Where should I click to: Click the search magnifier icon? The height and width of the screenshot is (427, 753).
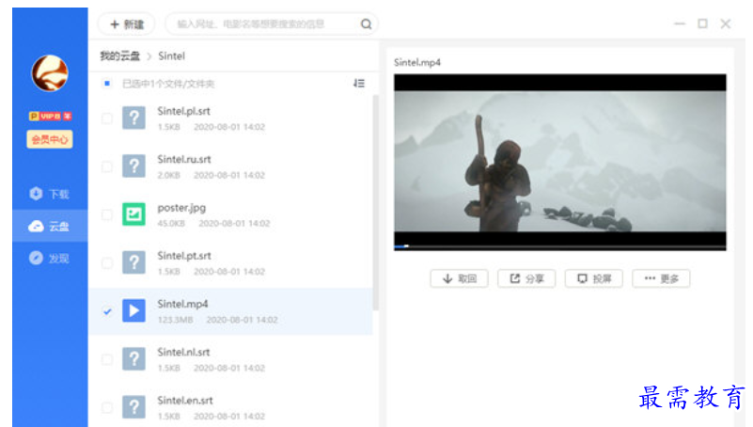(x=367, y=24)
